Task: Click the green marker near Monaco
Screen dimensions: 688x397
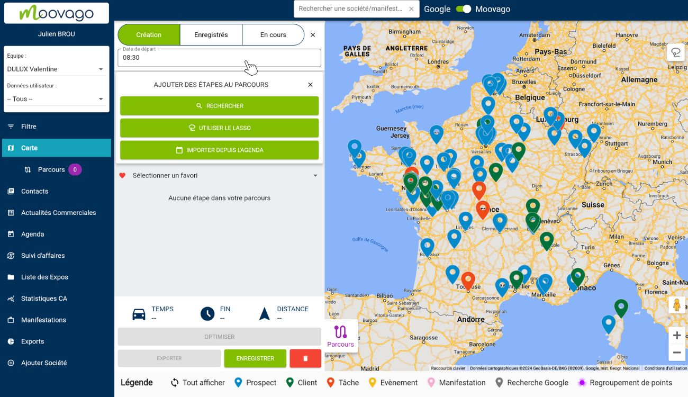Action: point(577,277)
